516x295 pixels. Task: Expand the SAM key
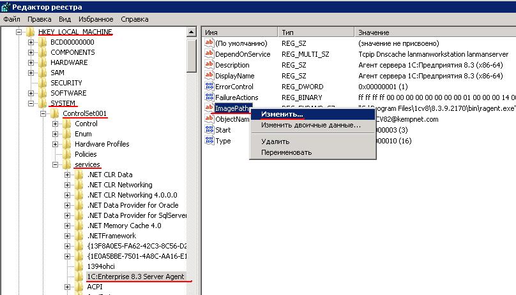pos(31,73)
